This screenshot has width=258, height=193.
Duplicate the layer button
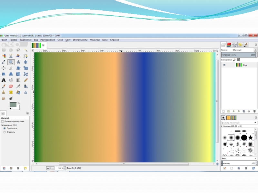(244, 111)
